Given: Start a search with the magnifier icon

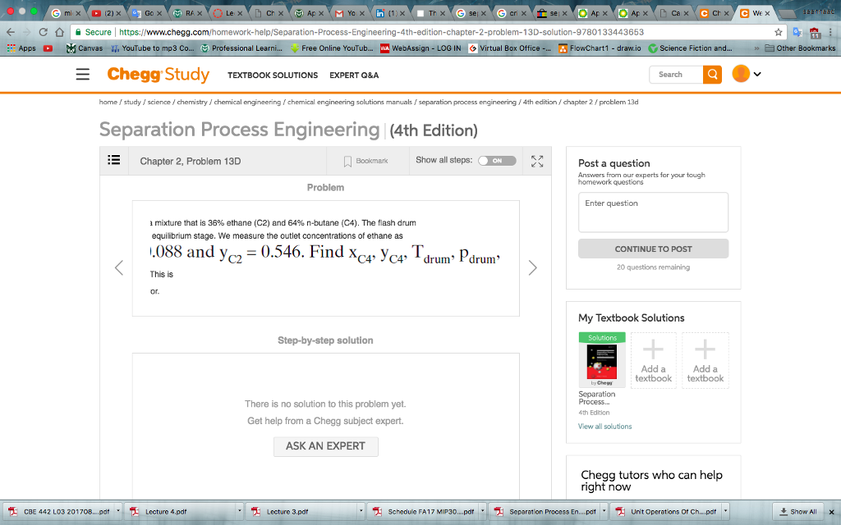Looking at the screenshot, I should [x=712, y=74].
